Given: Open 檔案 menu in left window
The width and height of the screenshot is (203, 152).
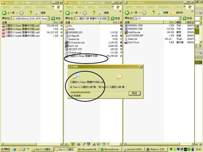Looking at the screenshot, I should tap(7, 7).
